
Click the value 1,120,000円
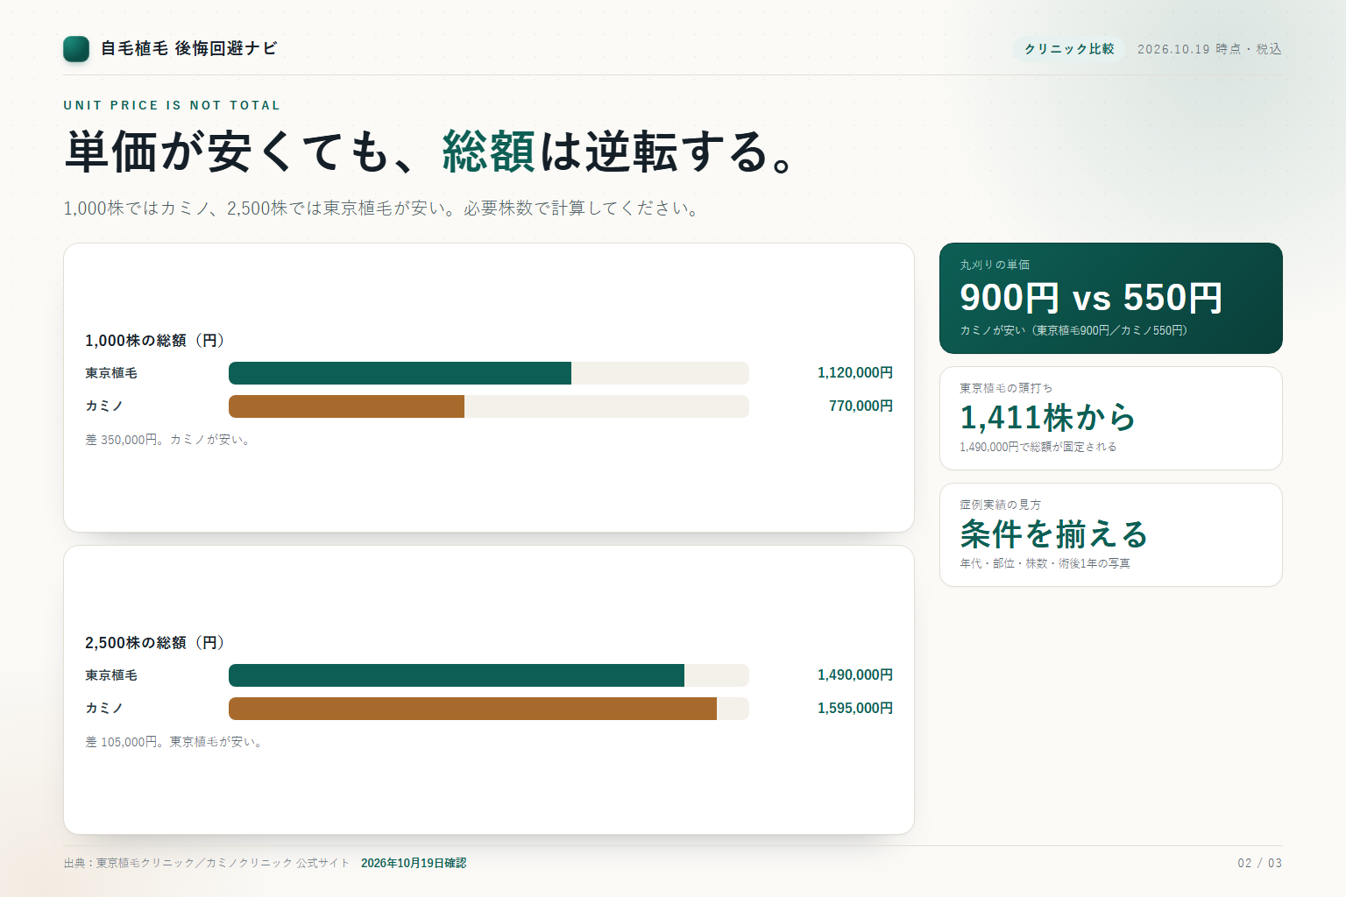(855, 373)
